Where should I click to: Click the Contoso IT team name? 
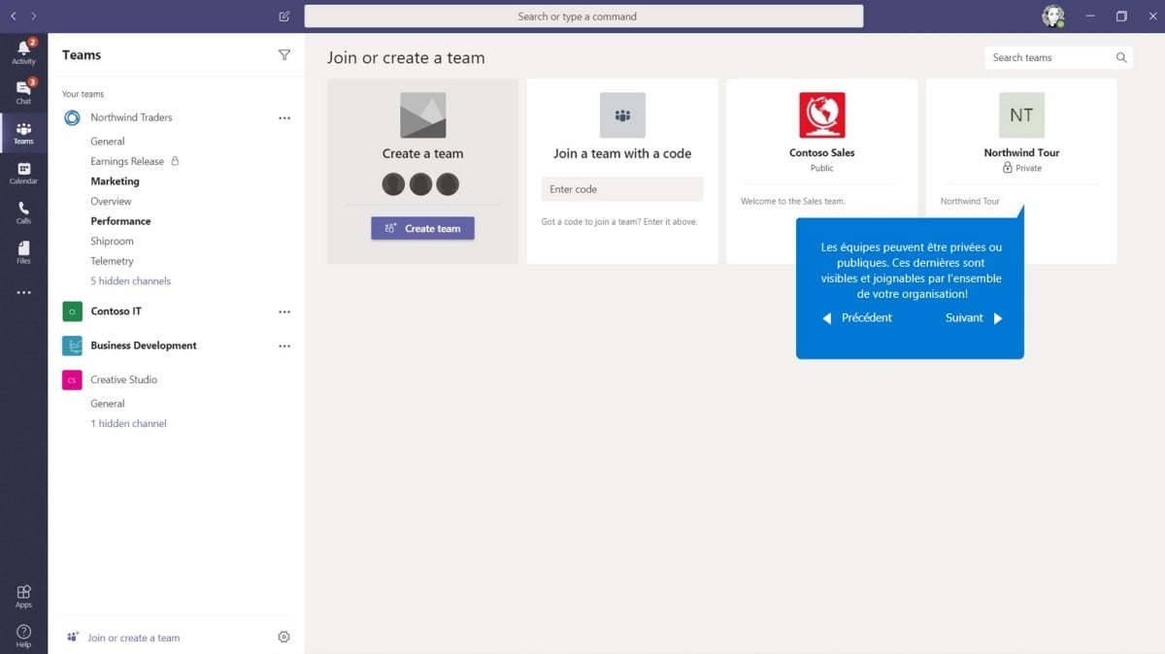116,311
